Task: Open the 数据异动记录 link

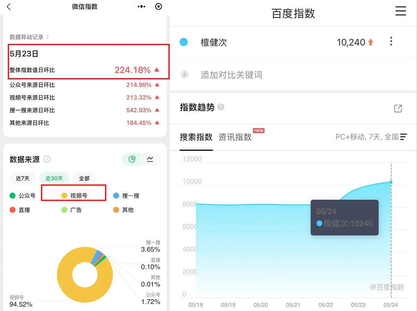Action: 29,37
